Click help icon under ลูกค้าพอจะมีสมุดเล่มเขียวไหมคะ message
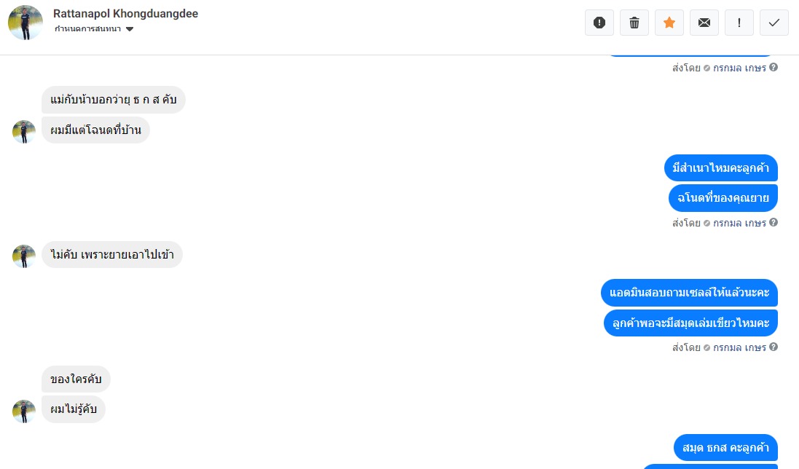Screen dimensions: 799x469 774,347
